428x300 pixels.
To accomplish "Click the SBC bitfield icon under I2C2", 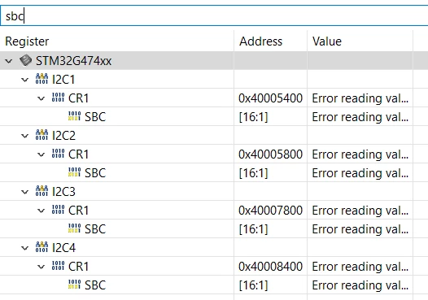I will [74, 172].
